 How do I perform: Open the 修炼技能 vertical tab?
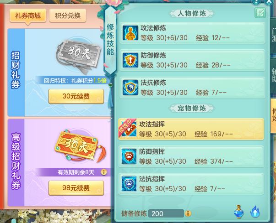pos(110,40)
